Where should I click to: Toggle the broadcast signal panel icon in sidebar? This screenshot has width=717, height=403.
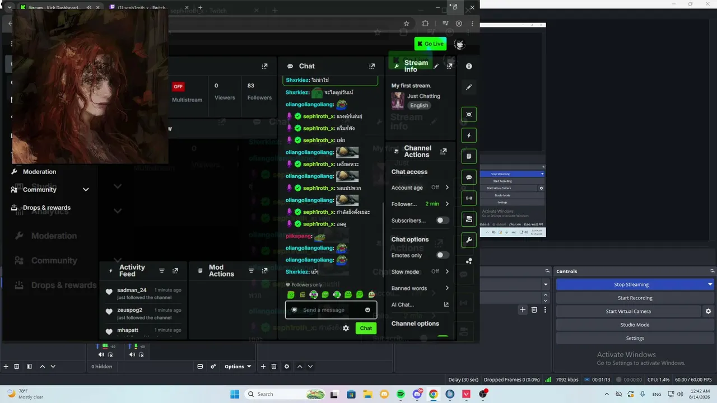tap(469, 198)
